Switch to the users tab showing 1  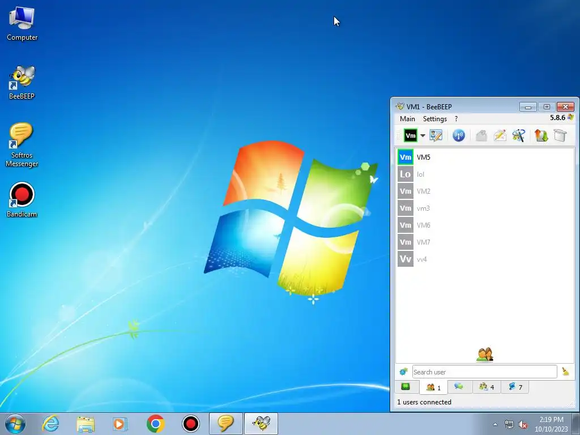(x=433, y=387)
